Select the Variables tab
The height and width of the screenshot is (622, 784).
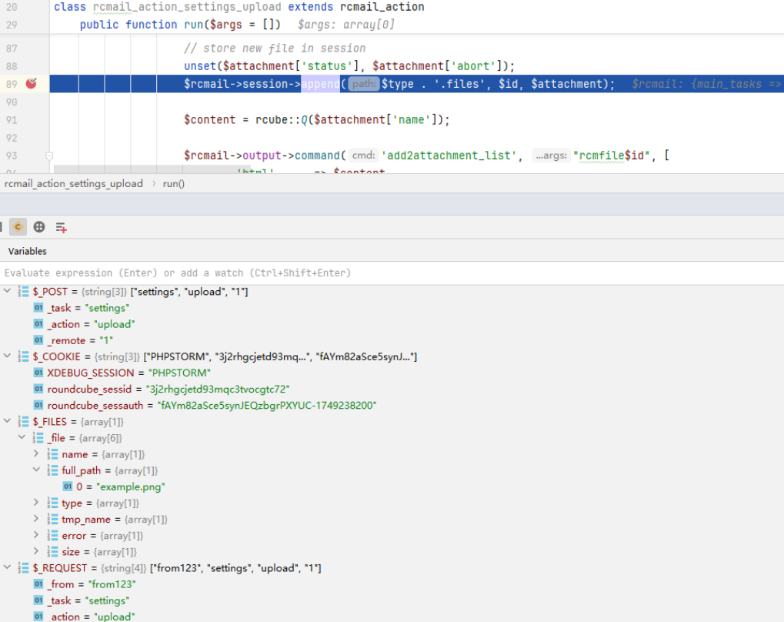28,251
